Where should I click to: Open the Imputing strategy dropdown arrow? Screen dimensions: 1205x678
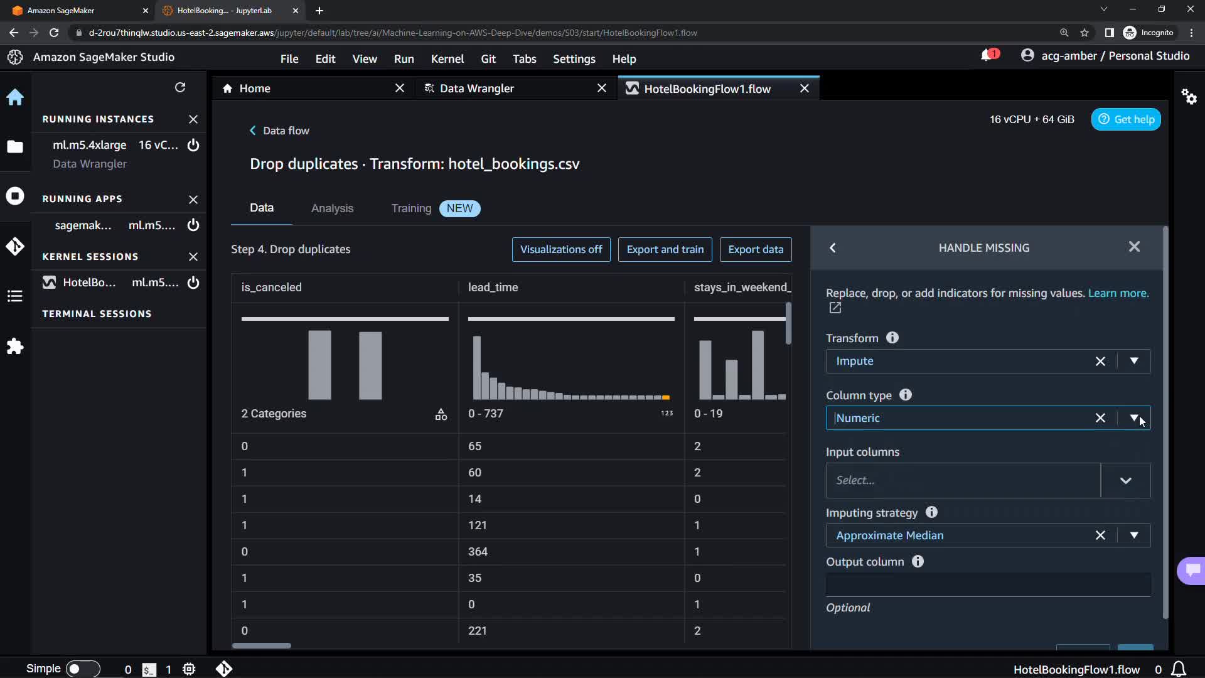click(x=1133, y=535)
